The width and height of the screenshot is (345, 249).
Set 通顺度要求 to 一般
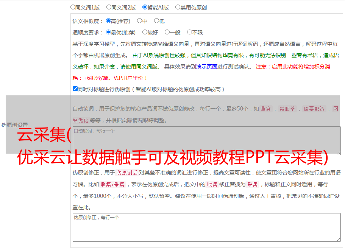[167, 32]
